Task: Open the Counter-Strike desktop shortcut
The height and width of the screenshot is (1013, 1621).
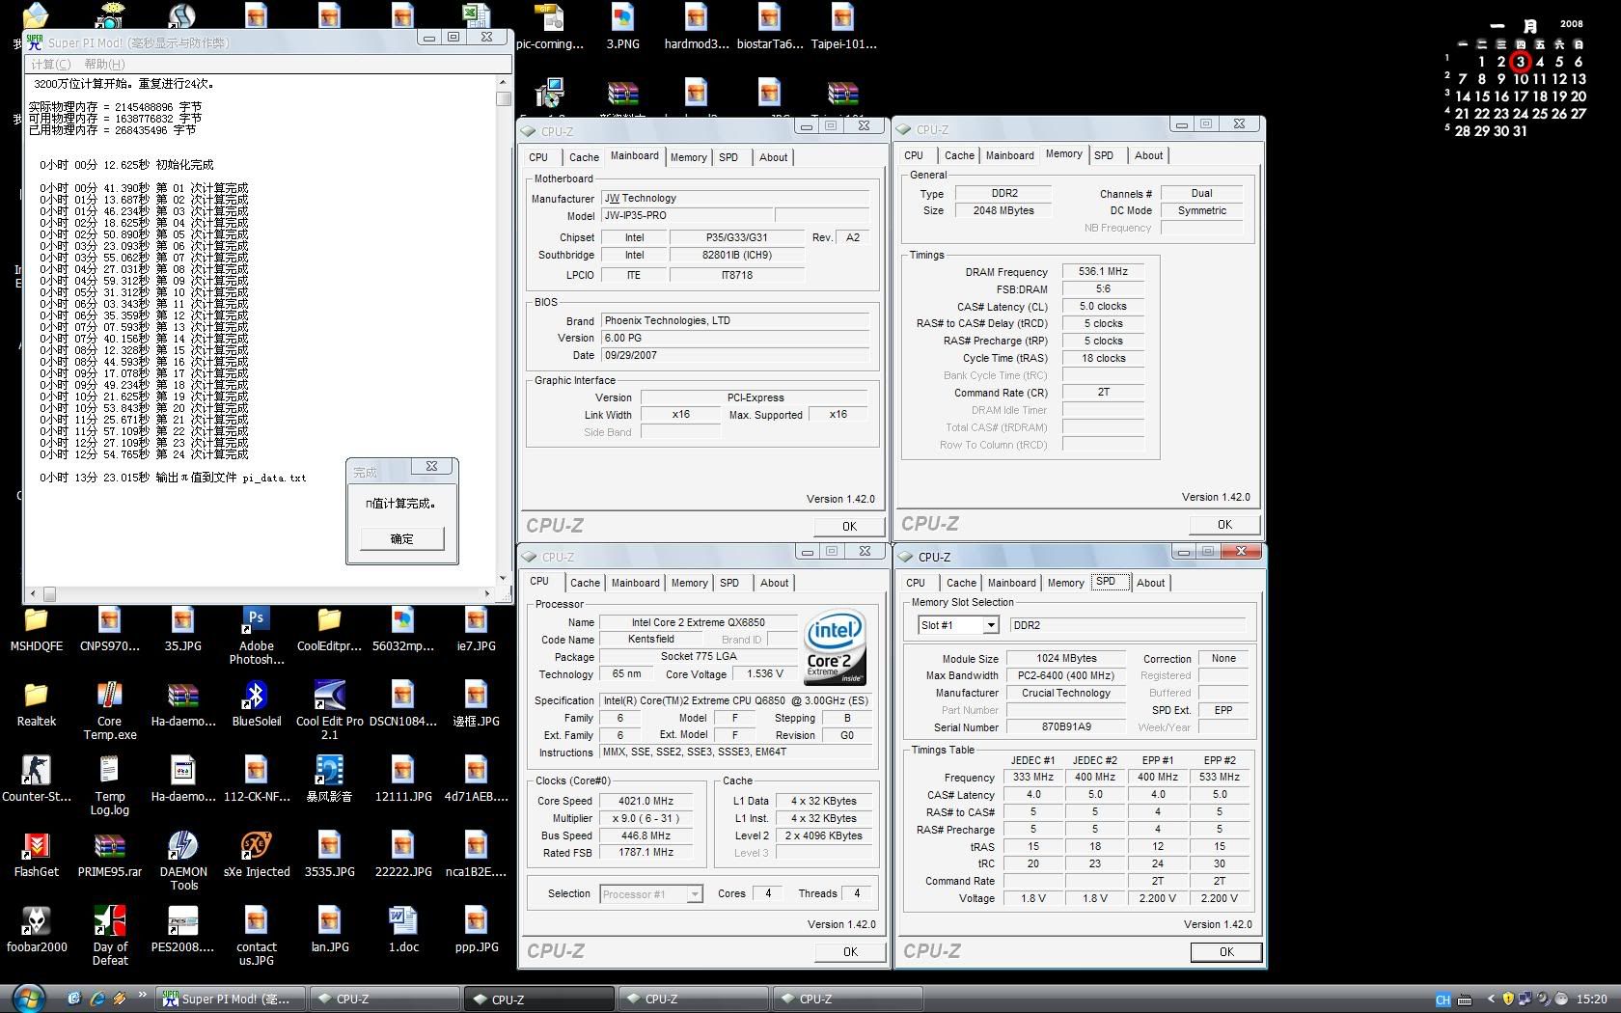Action: click(x=37, y=779)
